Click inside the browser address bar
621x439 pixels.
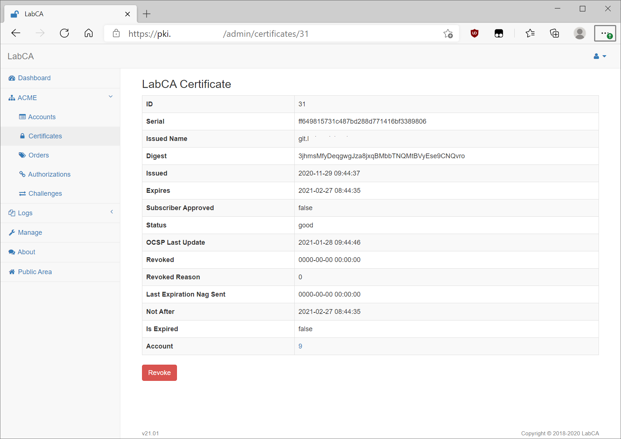[x=258, y=33]
